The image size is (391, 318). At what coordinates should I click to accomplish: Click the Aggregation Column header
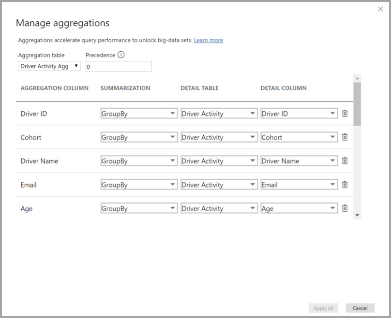click(54, 88)
